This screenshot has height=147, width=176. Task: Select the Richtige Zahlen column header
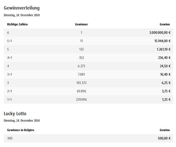click(17, 24)
